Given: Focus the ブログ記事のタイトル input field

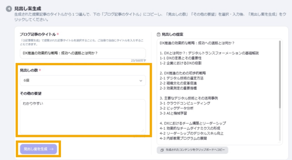Looking at the screenshot, I should click(83, 53).
